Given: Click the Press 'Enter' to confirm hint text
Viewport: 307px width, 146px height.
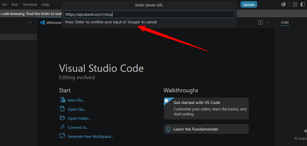Looking at the screenshot, I should 111,22.
